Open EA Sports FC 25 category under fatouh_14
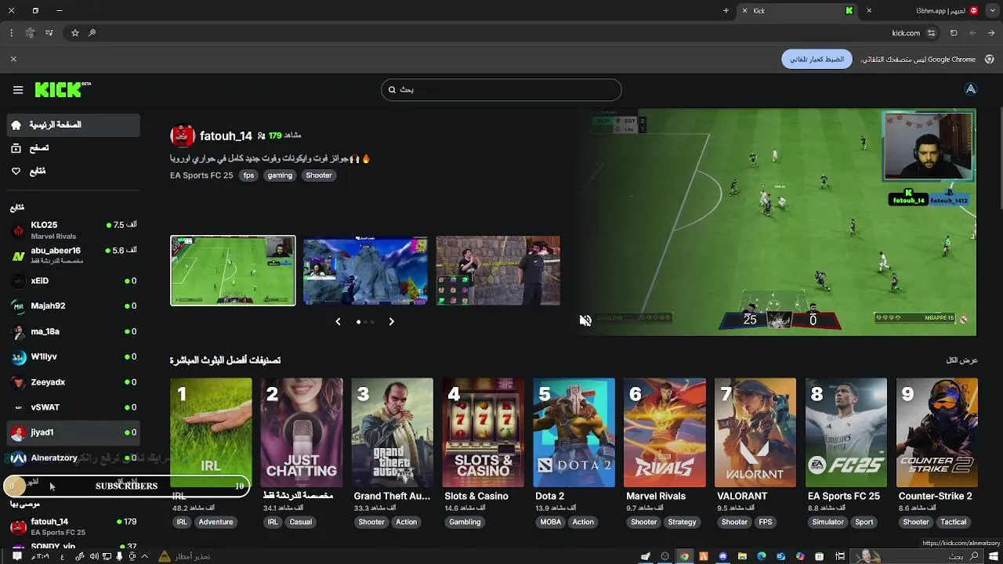Viewport: 1003px width, 564px height. [201, 175]
